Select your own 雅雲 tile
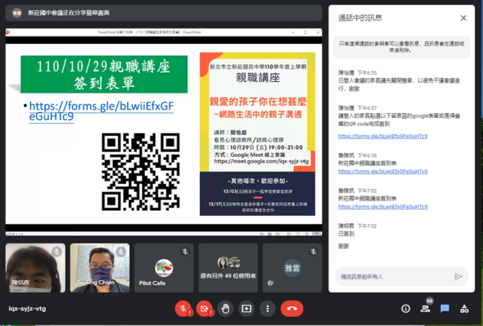Image resolution: width=483 pixels, height=326 pixels. (x=293, y=268)
